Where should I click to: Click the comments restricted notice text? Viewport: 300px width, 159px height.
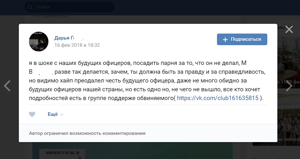(x=87, y=133)
